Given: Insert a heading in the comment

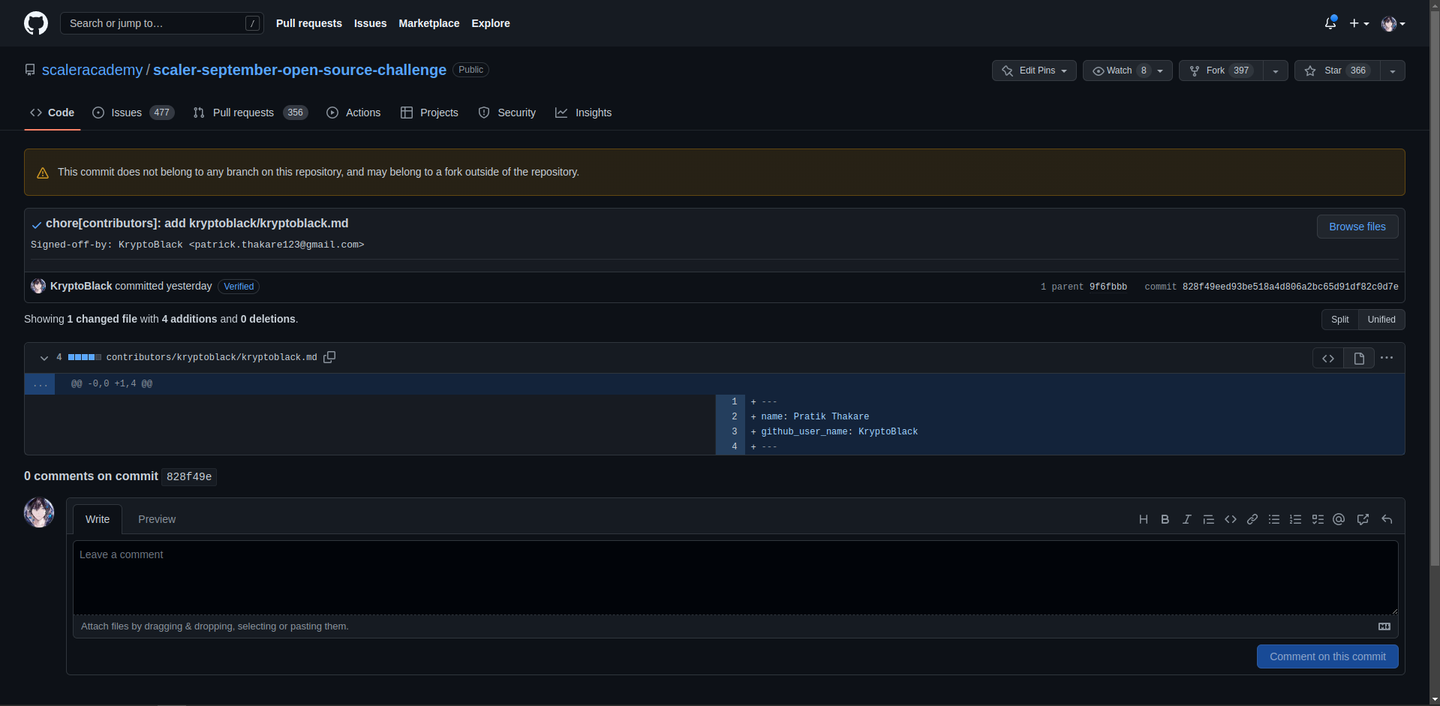Looking at the screenshot, I should (1144, 519).
